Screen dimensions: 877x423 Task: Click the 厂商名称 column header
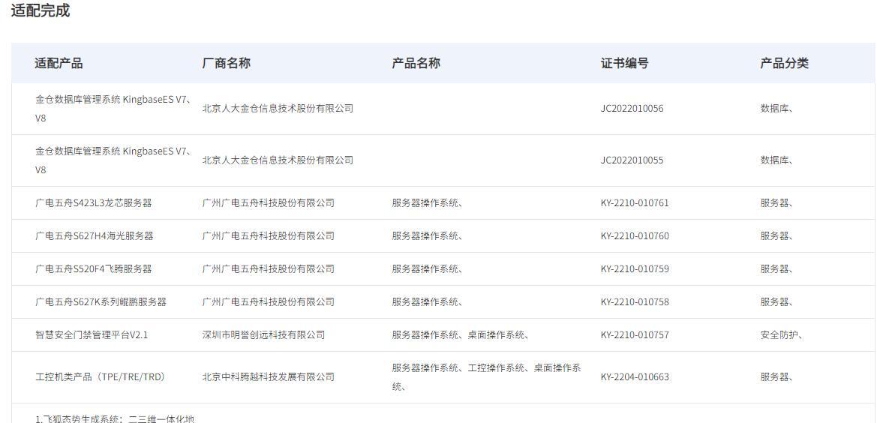tap(226, 63)
